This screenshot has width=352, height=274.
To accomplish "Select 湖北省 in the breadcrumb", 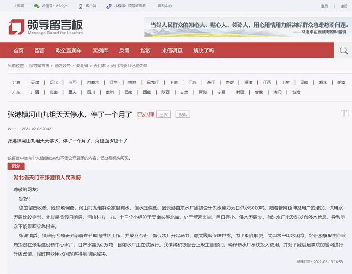I will coord(82,66).
